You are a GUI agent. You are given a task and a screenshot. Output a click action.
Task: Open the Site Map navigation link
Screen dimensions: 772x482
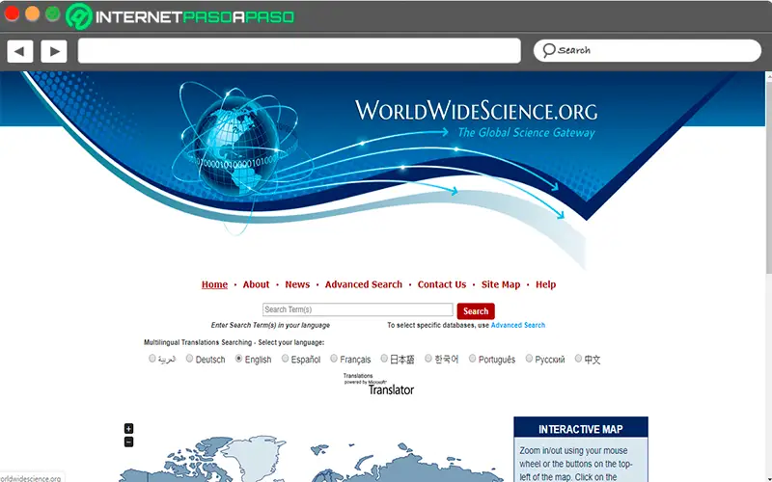coord(501,284)
